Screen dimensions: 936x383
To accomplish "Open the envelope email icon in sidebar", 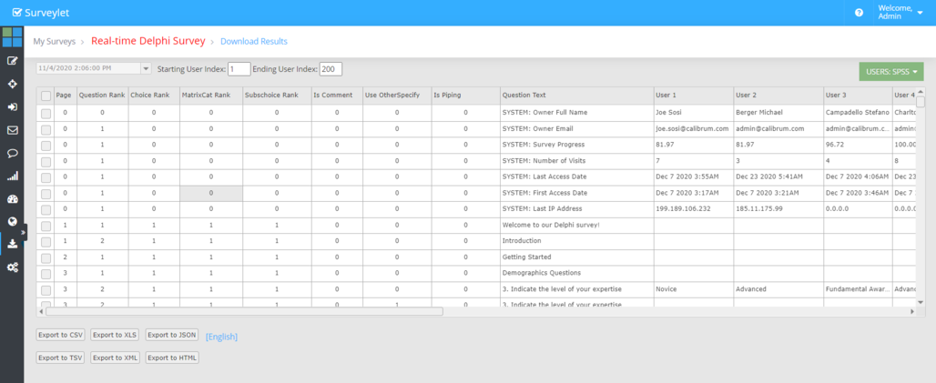I will tap(12, 130).
